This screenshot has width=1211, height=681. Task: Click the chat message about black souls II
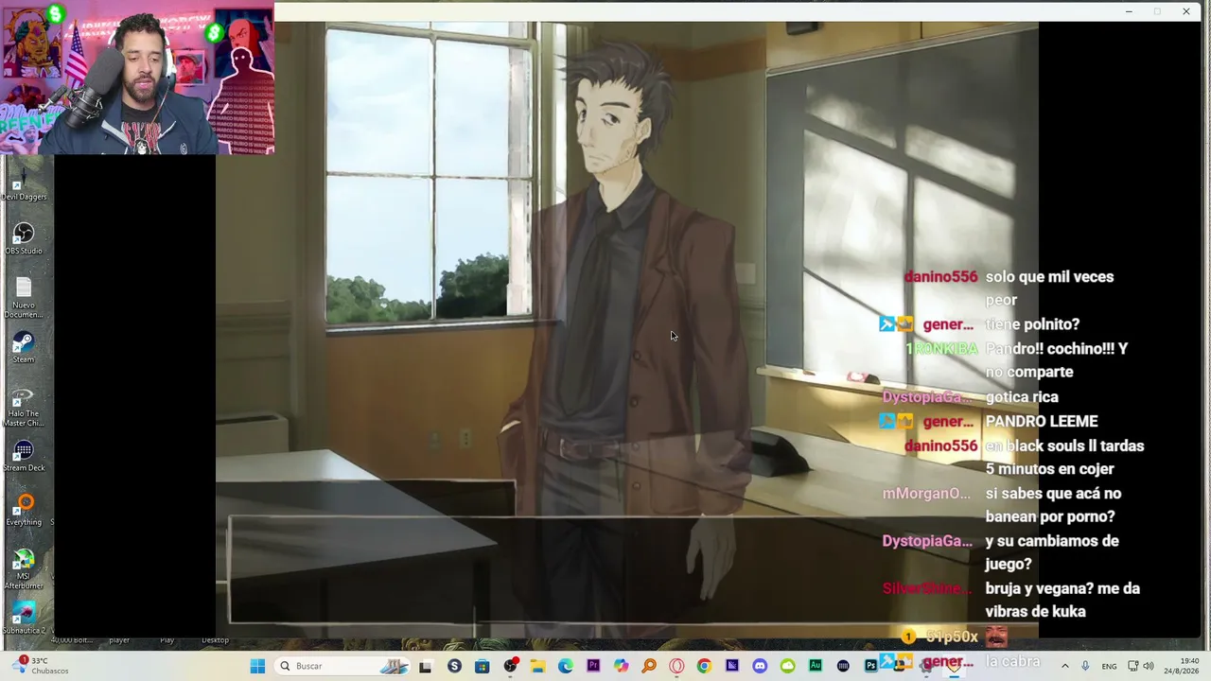[x=1064, y=458]
